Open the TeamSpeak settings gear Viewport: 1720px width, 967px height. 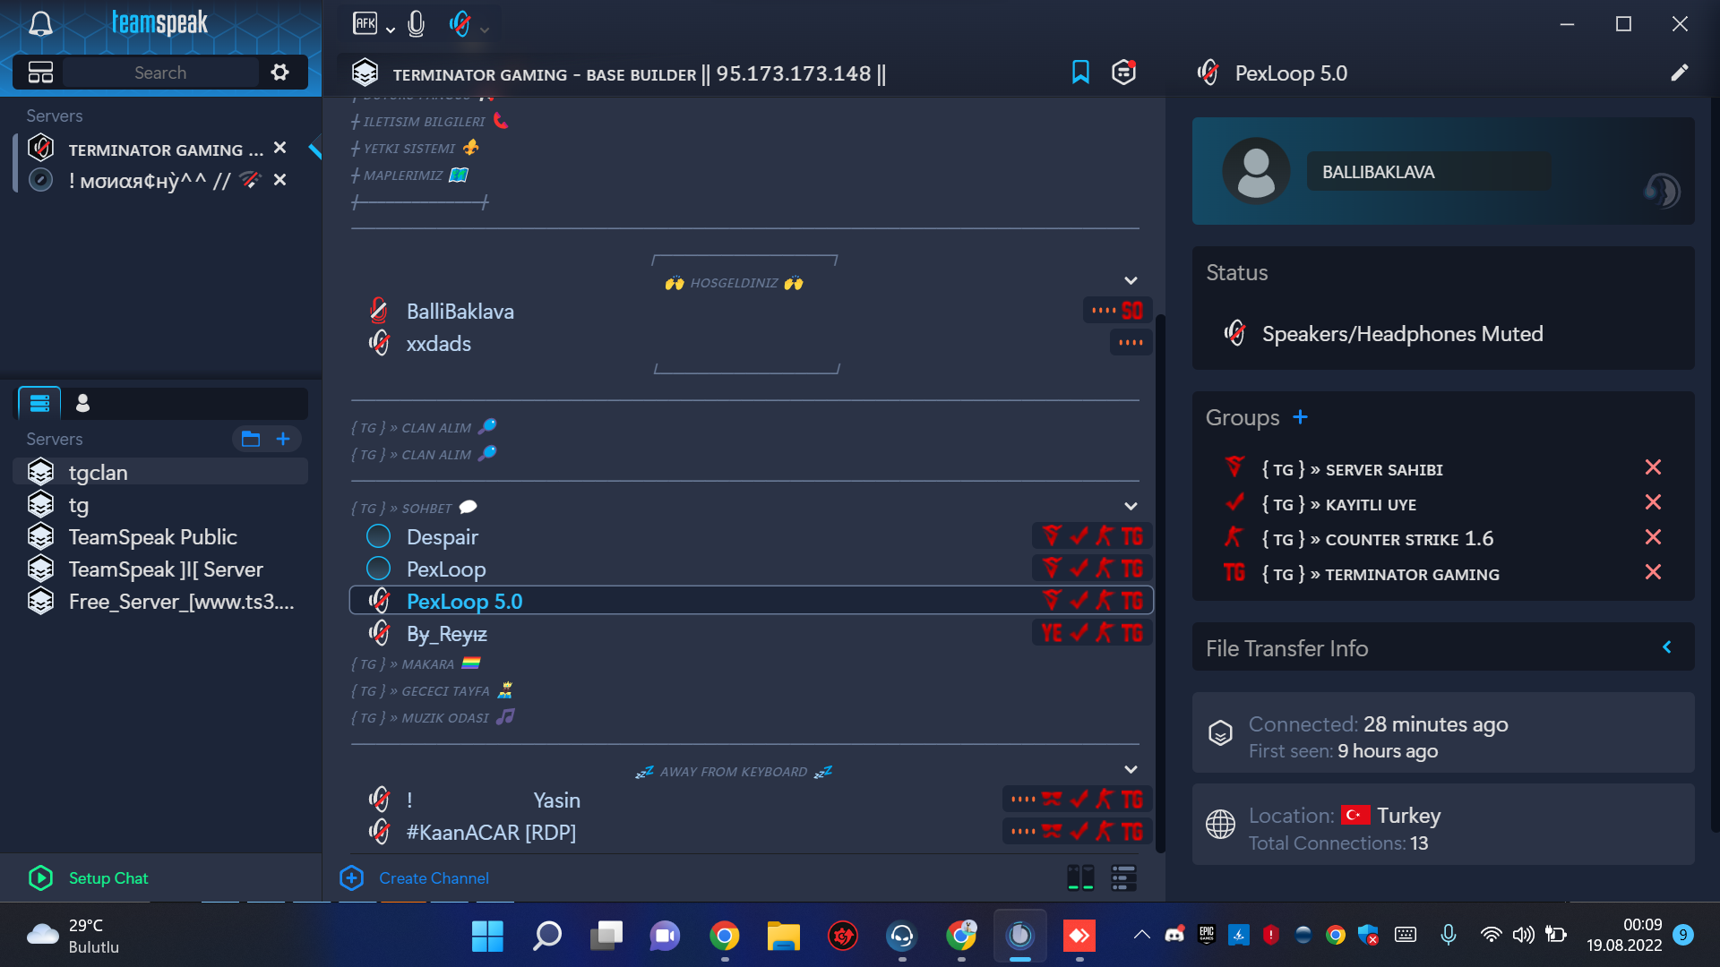coord(280,73)
